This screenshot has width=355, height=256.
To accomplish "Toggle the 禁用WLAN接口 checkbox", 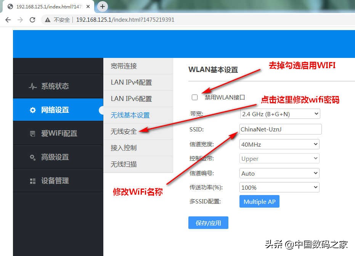I will (x=194, y=98).
